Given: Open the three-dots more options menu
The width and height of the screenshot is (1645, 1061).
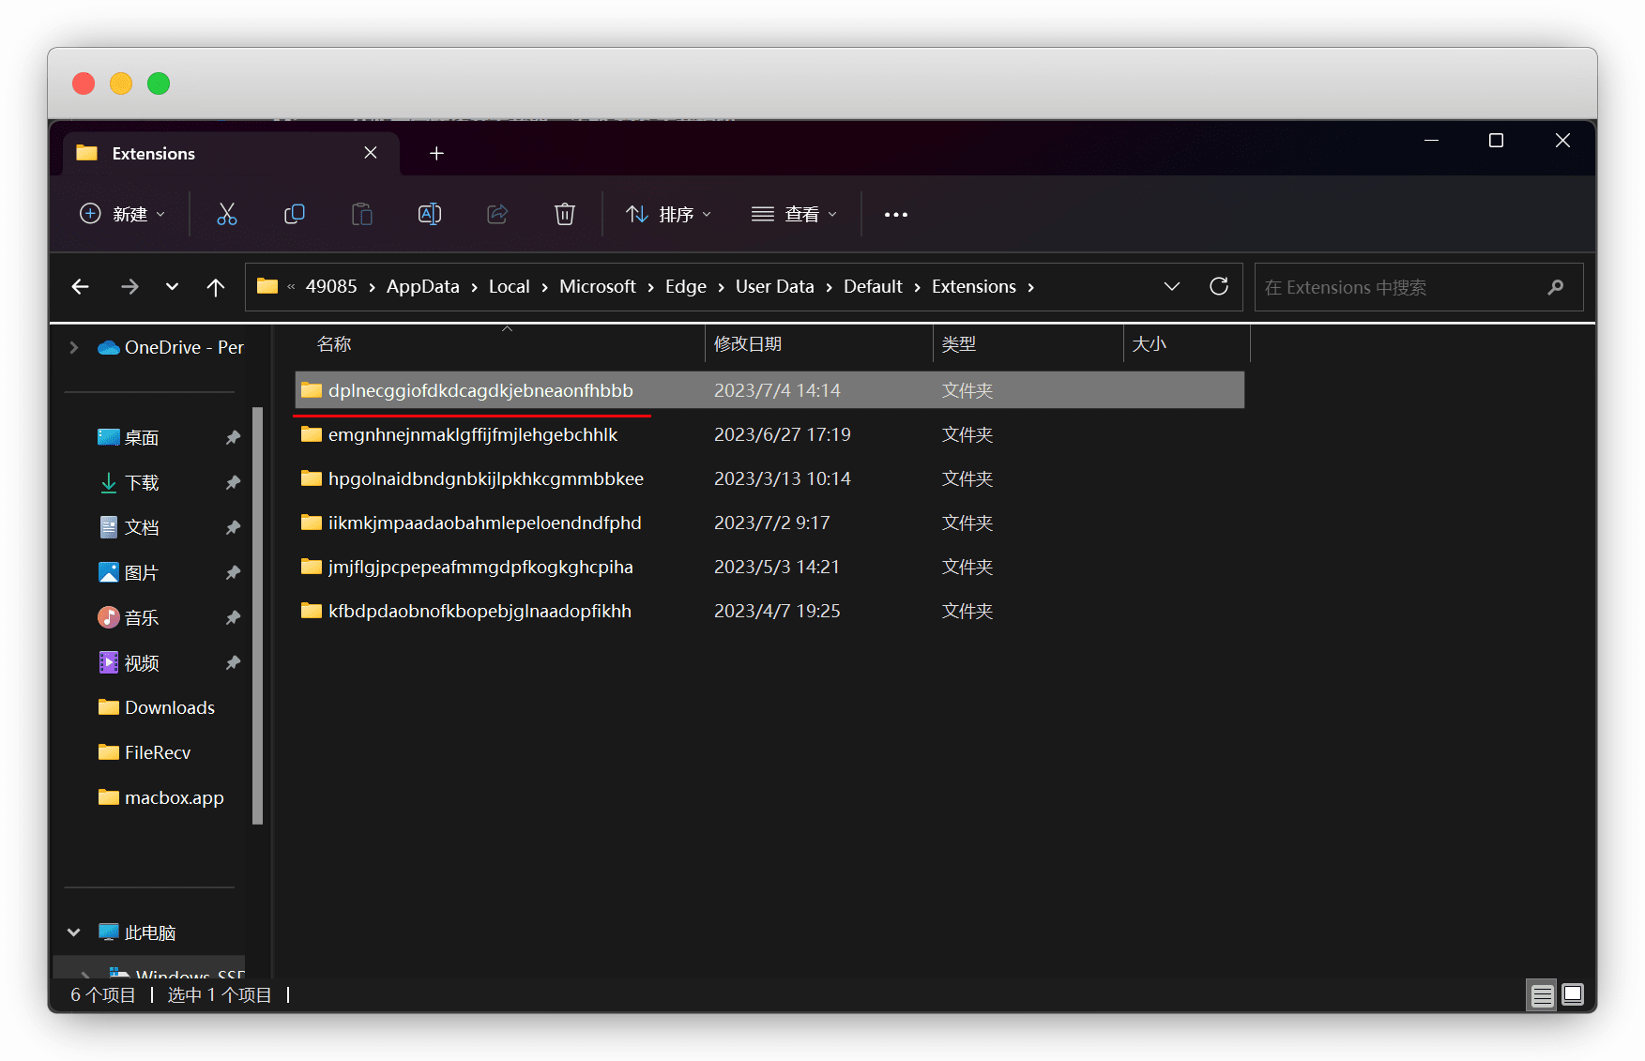Looking at the screenshot, I should point(896,215).
